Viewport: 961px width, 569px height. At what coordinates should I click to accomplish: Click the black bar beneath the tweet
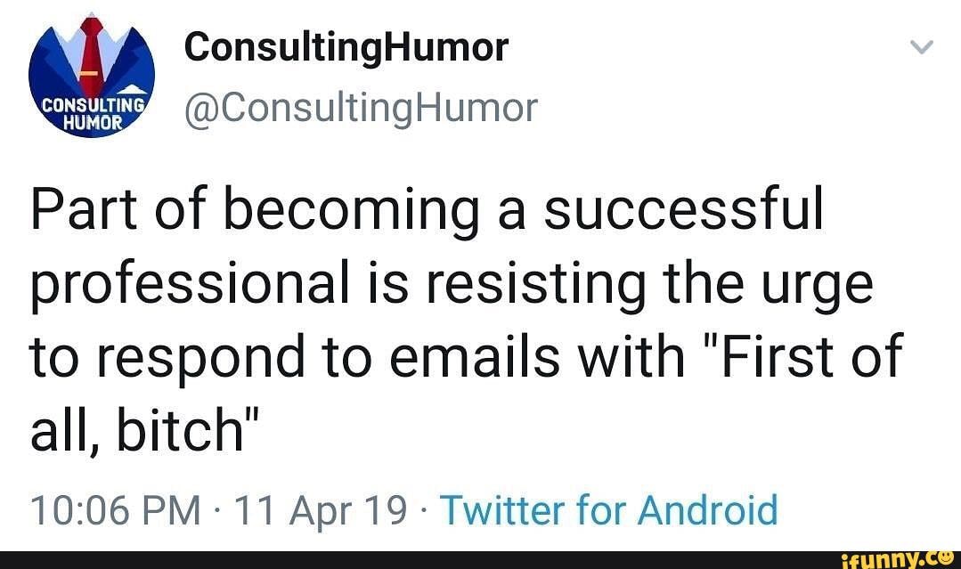pyautogui.click(x=401, y=559)
